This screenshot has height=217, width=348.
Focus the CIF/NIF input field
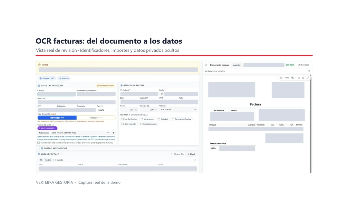pos(57,94)
